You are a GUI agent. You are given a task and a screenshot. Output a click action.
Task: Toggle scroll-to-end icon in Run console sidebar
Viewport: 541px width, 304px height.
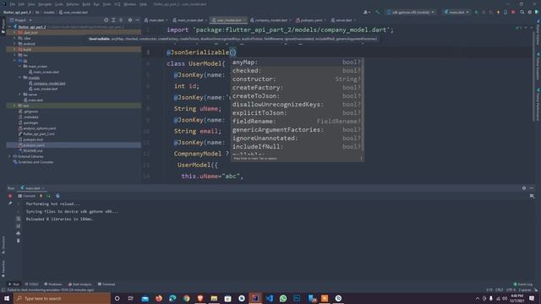pos(19,226)
